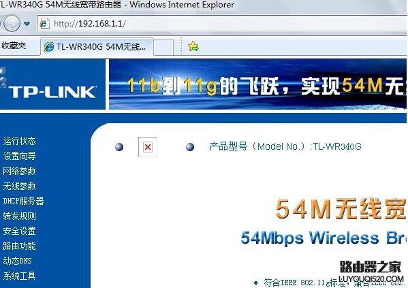Screen dimensions: 408x288
Task: Click the page icon in address bar
Action: pyautogui.click(x=44, y=24)
